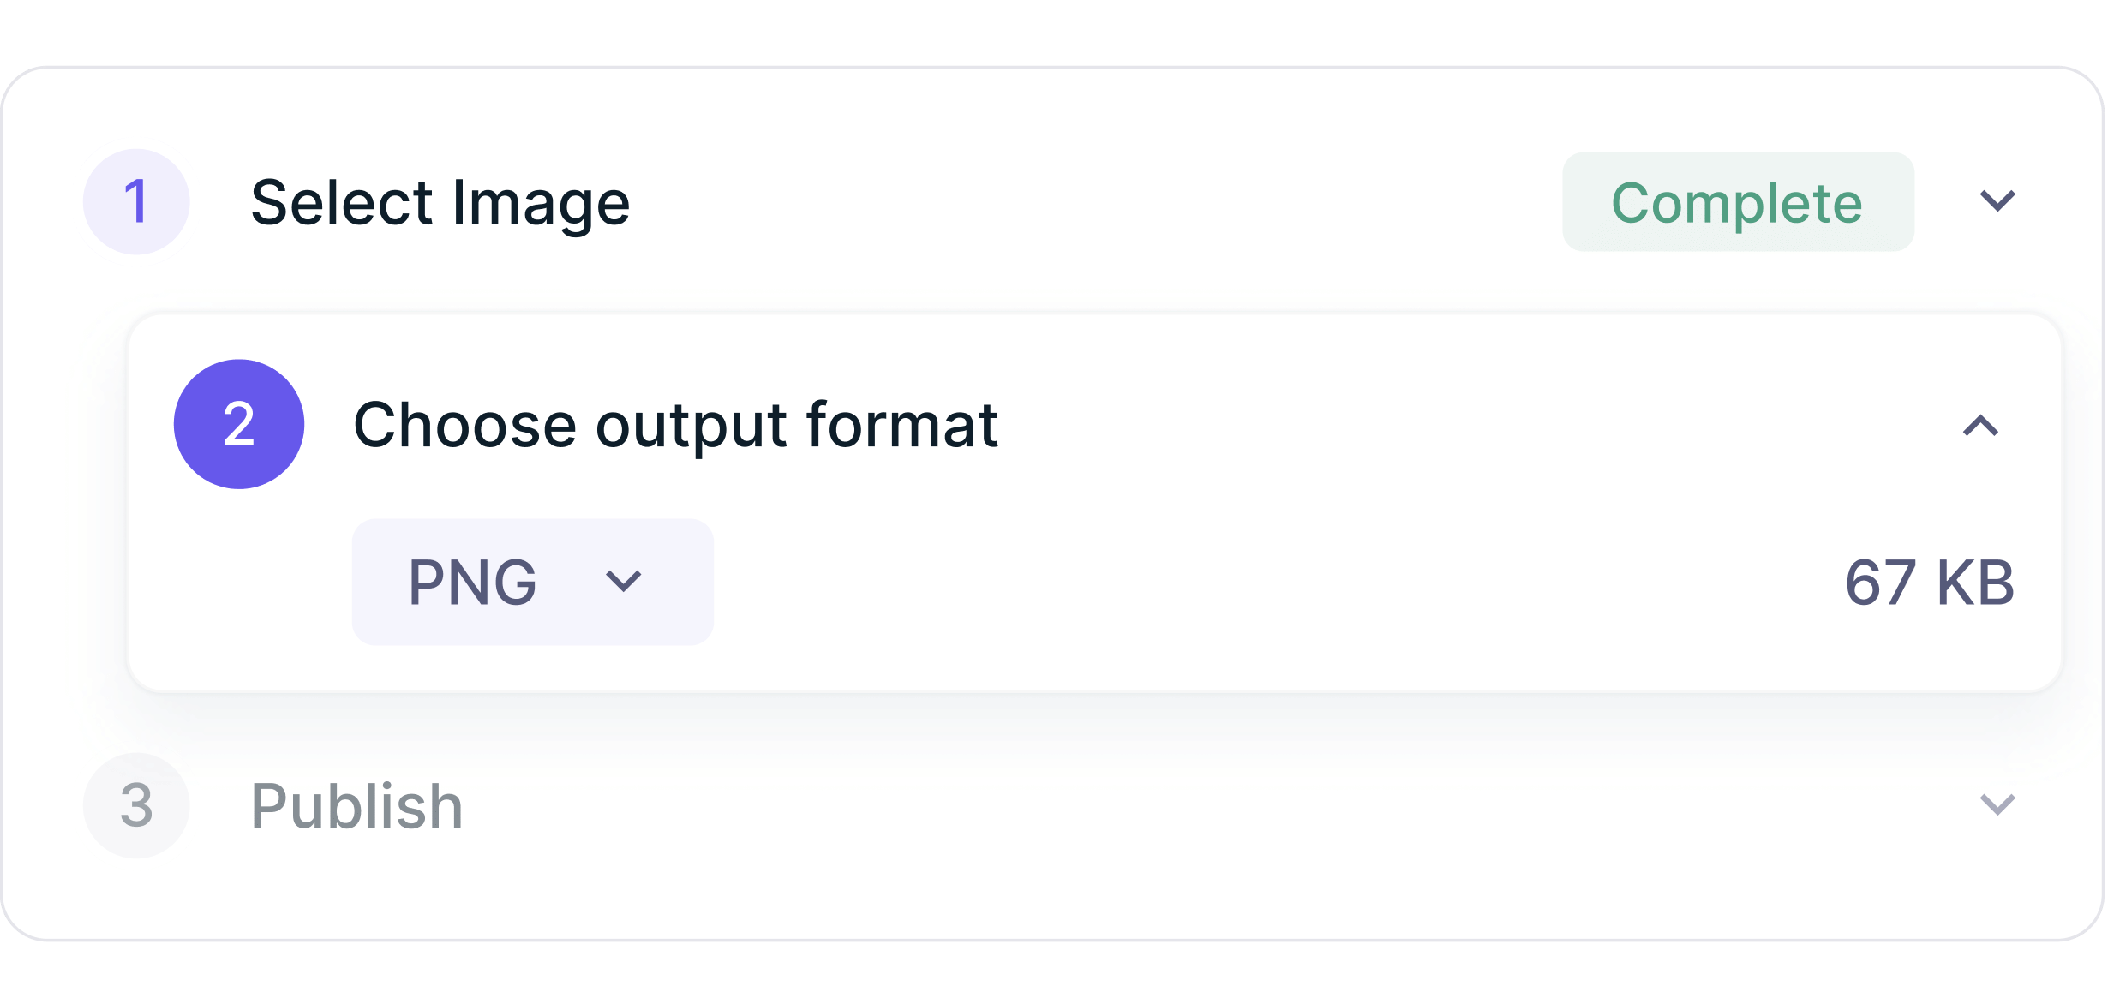Image resolution: width=2108 pixels, height=1004 pixels.
Task: Click the PNG format chip background
Action: (531, 581)
